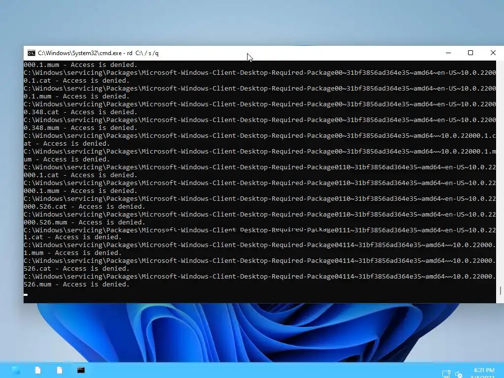This screenshot has width=504, height=378.
Task: Close the cmd.exe window
Action: 493,53
